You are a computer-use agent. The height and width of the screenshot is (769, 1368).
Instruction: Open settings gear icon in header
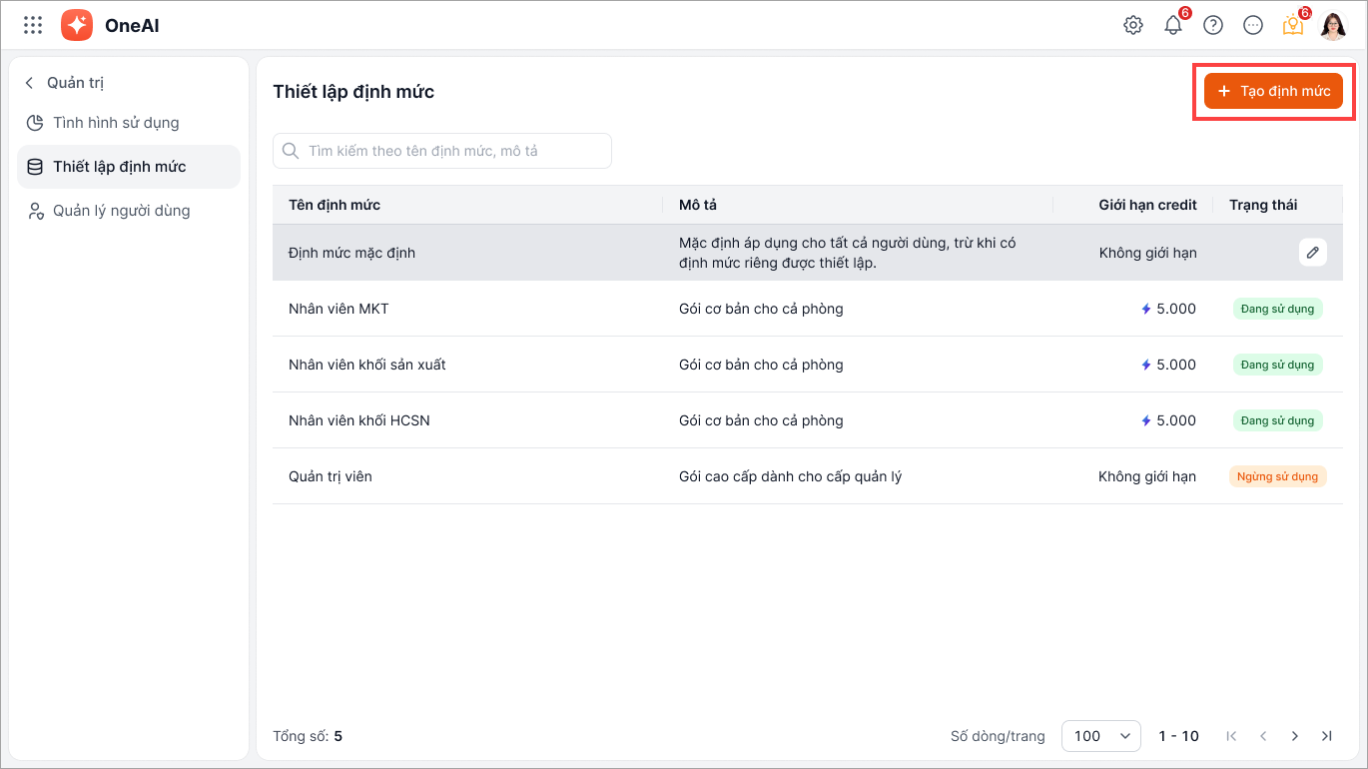(1133, 26)
